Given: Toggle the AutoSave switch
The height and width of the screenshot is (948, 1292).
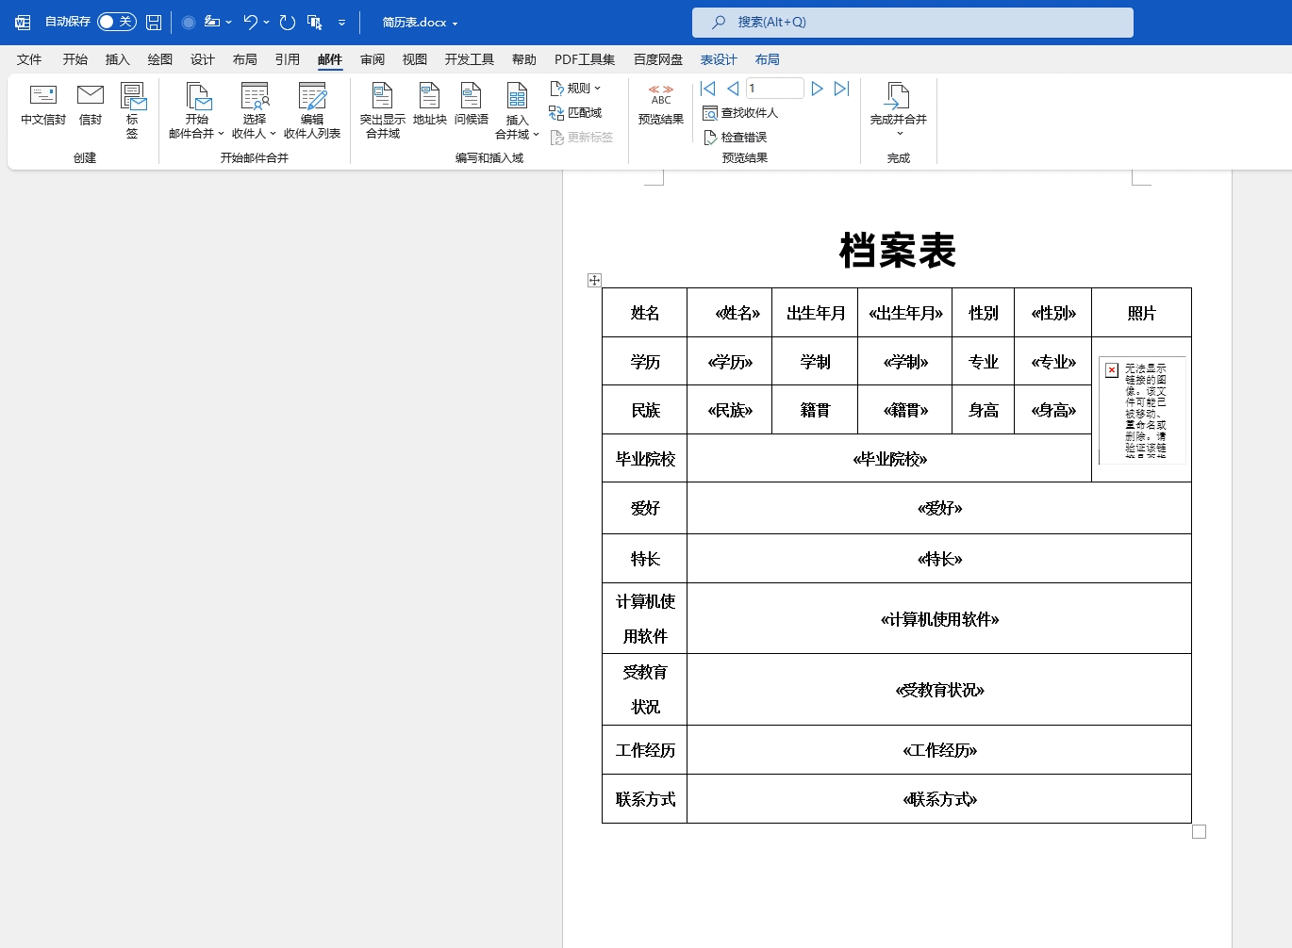Looking at the screenshot, I should tap(117, 22).
